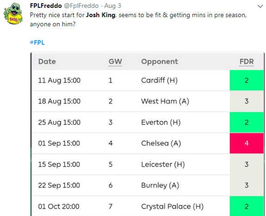Click the #FPL hashtag
Image resolution: width=266 pixels, height=216 pixels.
point(37,42)
